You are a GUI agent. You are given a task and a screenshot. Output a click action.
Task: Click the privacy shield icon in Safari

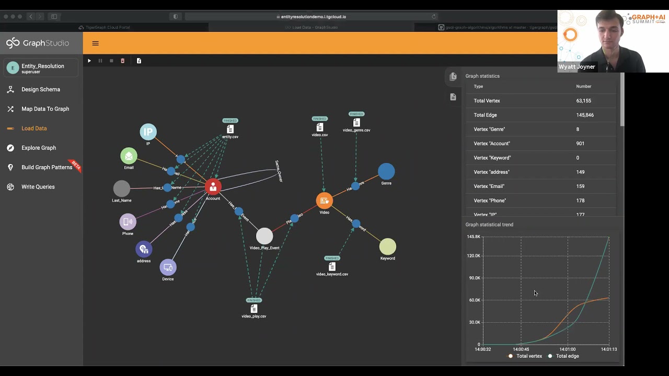tap(176, 17)
